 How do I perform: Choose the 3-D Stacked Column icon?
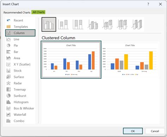(107, 24)
